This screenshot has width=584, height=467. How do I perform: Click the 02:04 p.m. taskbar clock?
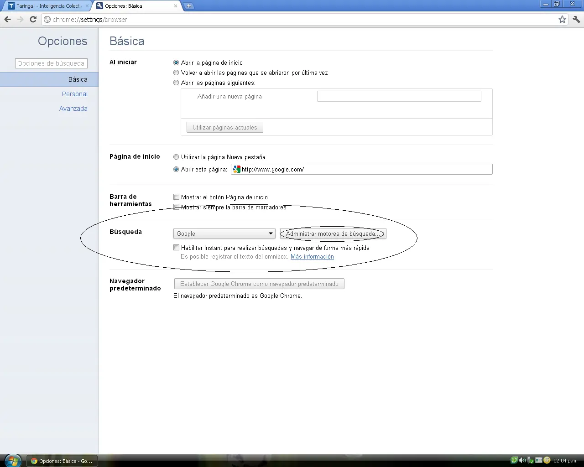[565, 461]
